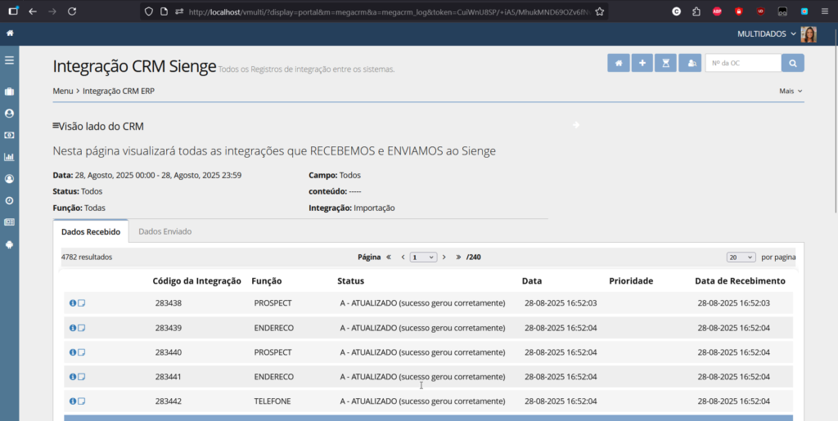838x421 pixels.
Task: Click the Nº da OC search field
Action: [x=742, y=63]
